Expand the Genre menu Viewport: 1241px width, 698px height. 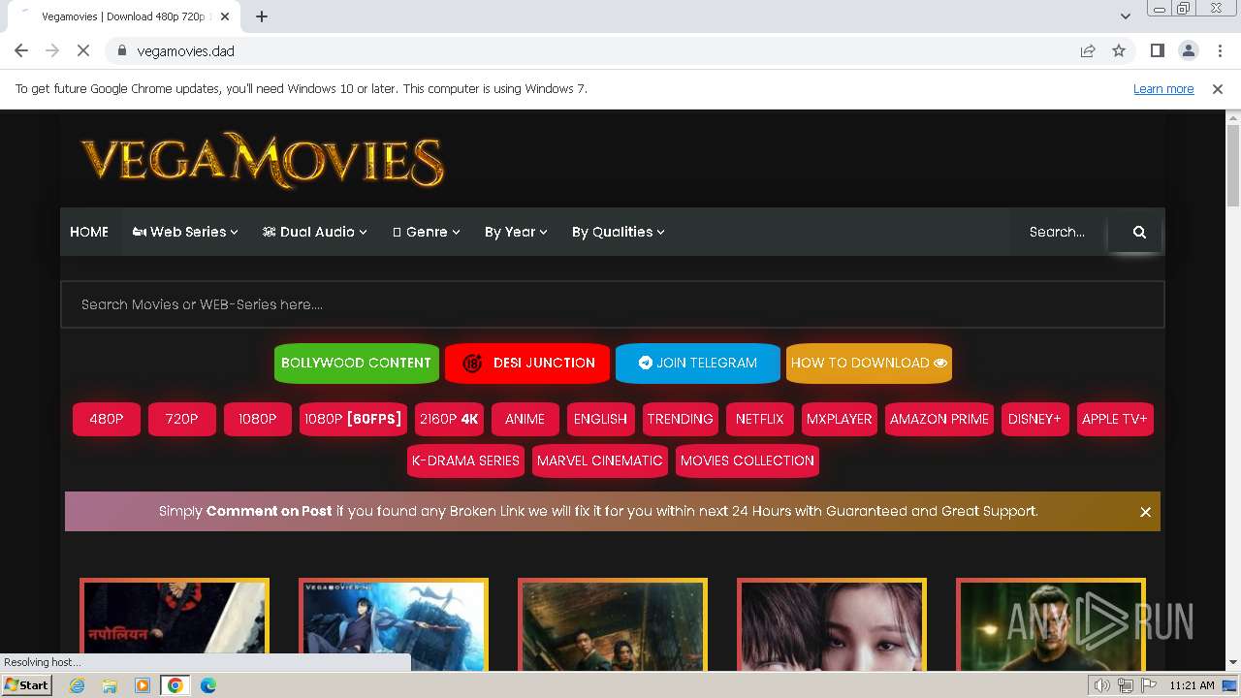(x=427, y=232)
